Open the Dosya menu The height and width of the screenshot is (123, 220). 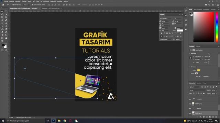click(x=6, y=1)
